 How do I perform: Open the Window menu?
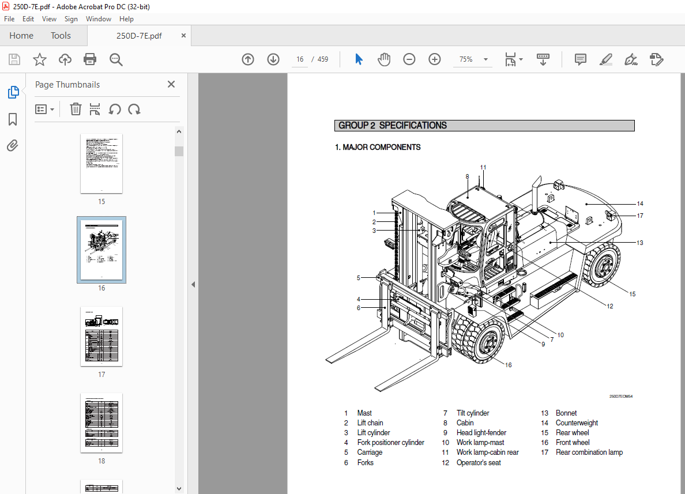pyautogui.click(x=99, y=19)
